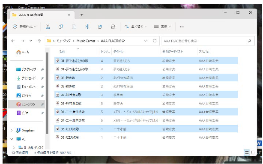263x164 pixels.
Task: Open the 新規作成 (New) menu
Action: click(24, 27)
